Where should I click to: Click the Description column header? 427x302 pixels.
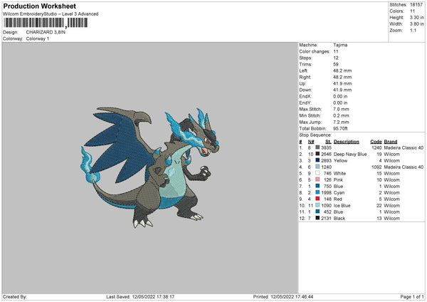[x=347, y=142]
